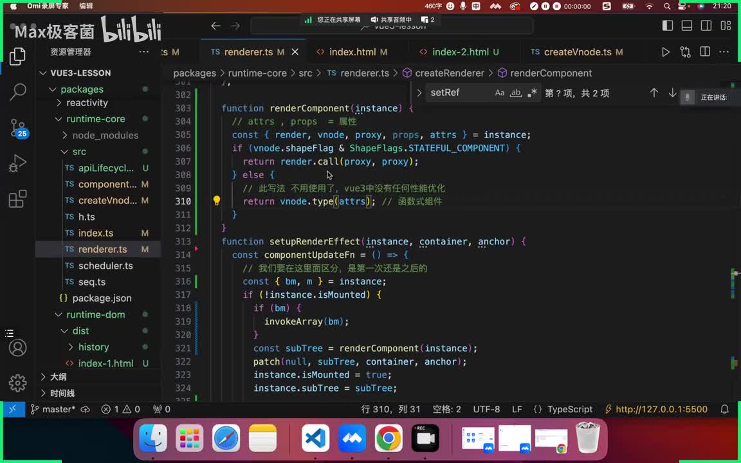The image size is (741, 463).
Task: Switch to the createVnode.ts tab
Action: tap(577, 52)
